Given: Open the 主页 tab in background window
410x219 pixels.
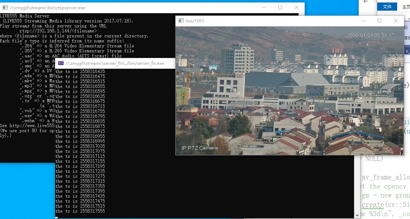Looking at the screenshot, I should pos(406,7).
